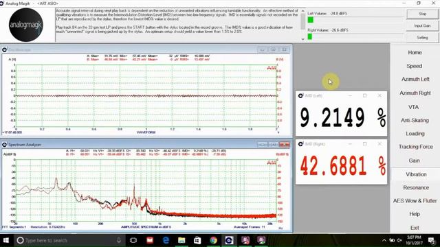Click the description text scrollbar thumb
Viewport: 440px width, 247px height.
302,21
